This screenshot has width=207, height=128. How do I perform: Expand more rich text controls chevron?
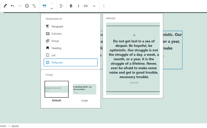click(x=94, y=6)
